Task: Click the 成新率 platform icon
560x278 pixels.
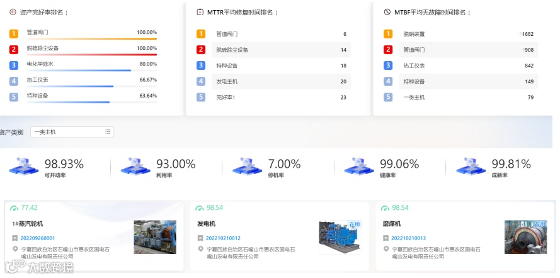Action: [x=471, y=166]
